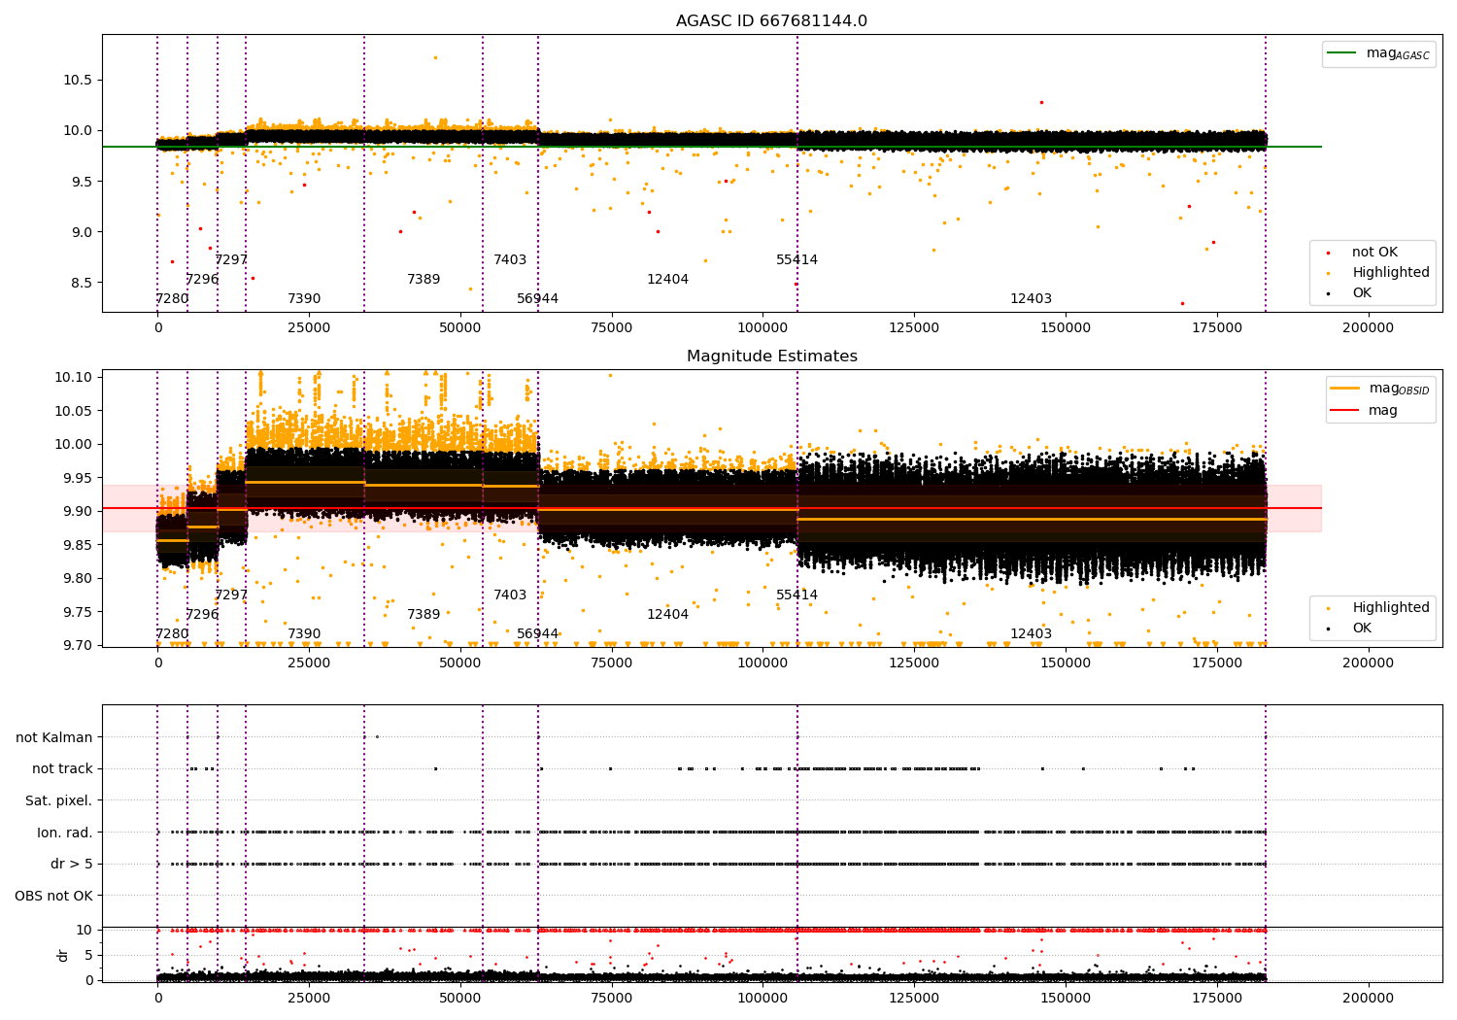Click the red 'not OK' point near 10.3 in the top plot
This screenshot has height=1020, width=1457.
(x=1041, y=102)
